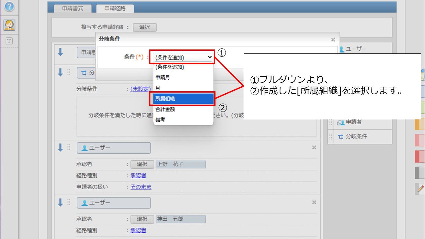This screenshot has height=239, width=425.
Task: Switch to the 申請書式 tab
Action: tap(73, 9)
